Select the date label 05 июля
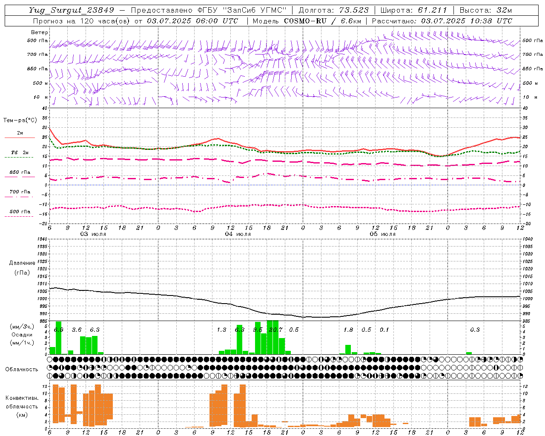The width and height of the screenshot is (545, 436). (x=383, y=234)
